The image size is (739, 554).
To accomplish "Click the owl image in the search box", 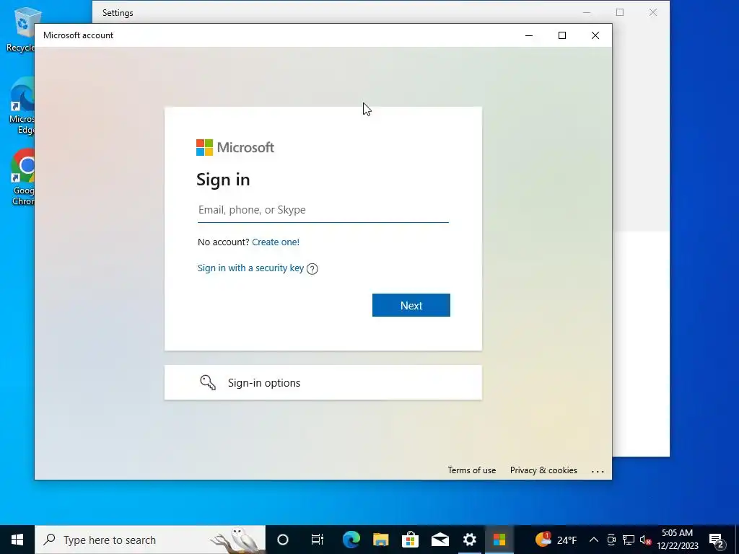I will pos(238,540).
